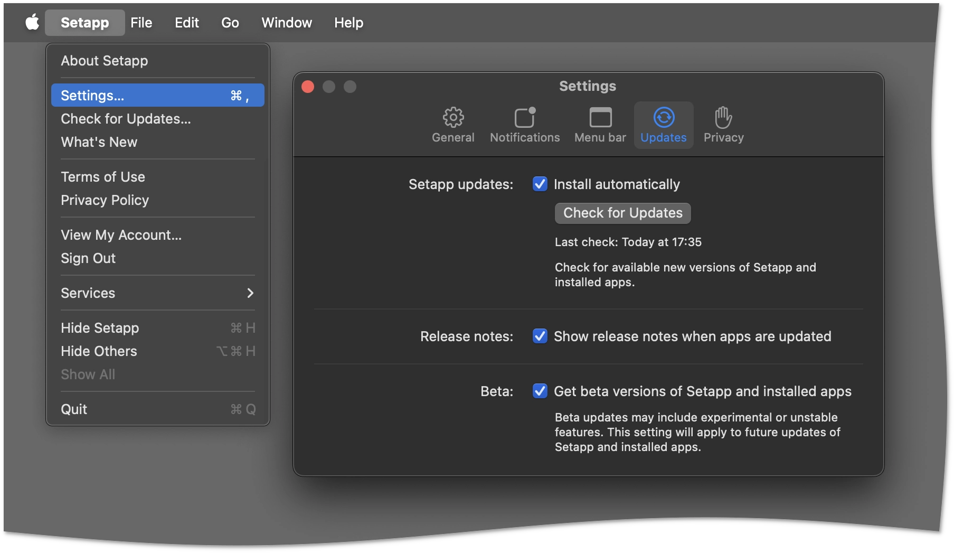Open What's New from the menu
Viewport: 954px width, 553px height.
158,142
